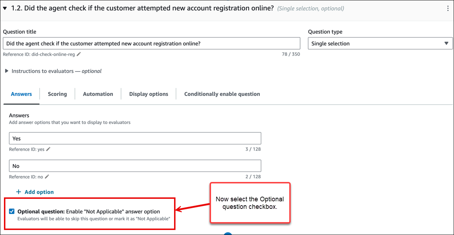Expand the Instructions to evaluators section
This screenshot has height=235, width=454.
(x=54, y=71)
